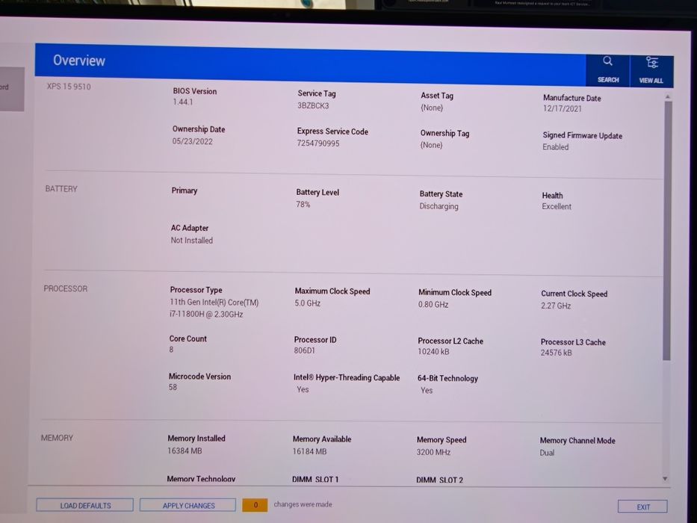Click the Exit button
Viewport: 697px width, 523px height.
pyautogui.click(x=642, y=507)
